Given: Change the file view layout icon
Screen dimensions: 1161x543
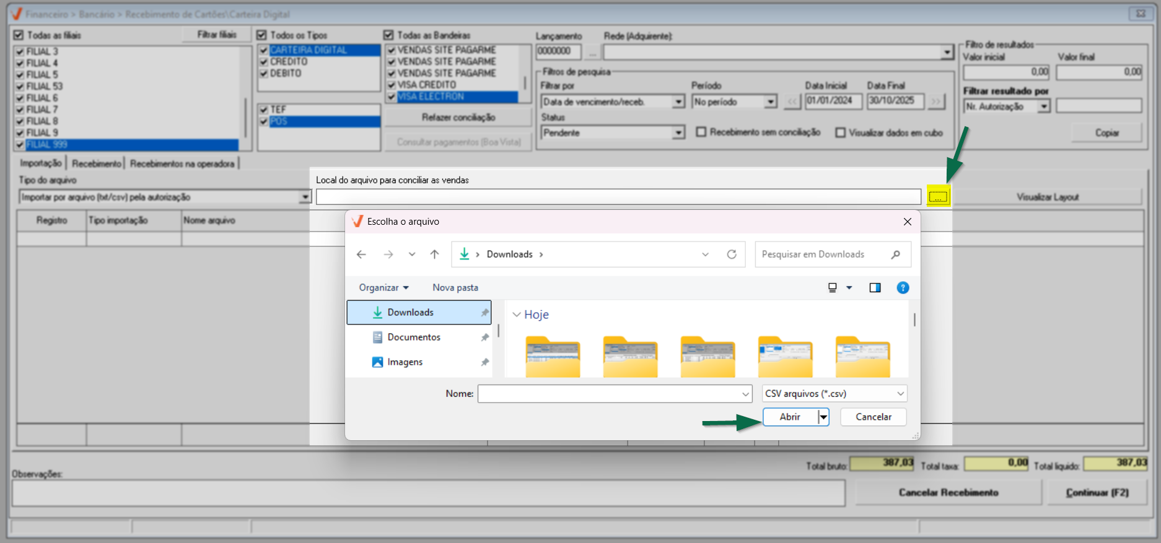Looking at the screenshot, I should point(833,288).
